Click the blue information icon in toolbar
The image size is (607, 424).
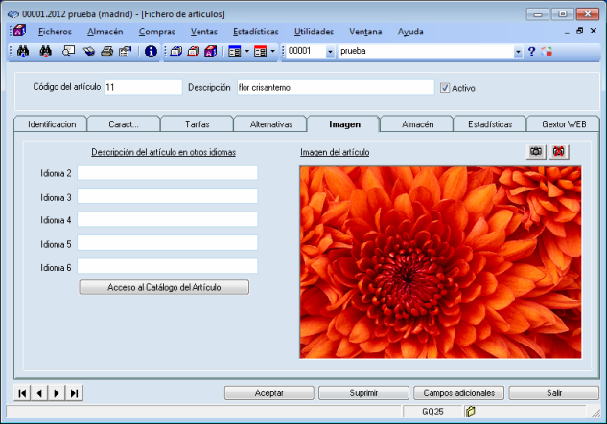point(151,51)
